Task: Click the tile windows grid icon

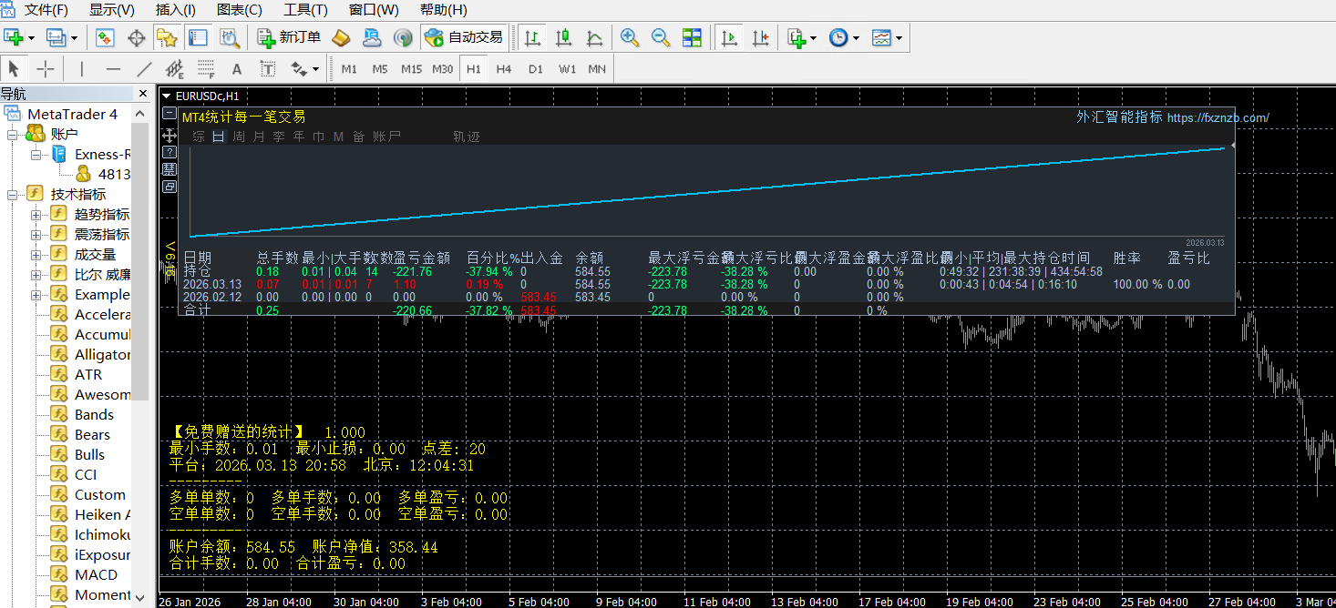Action: tap(693, 37)
